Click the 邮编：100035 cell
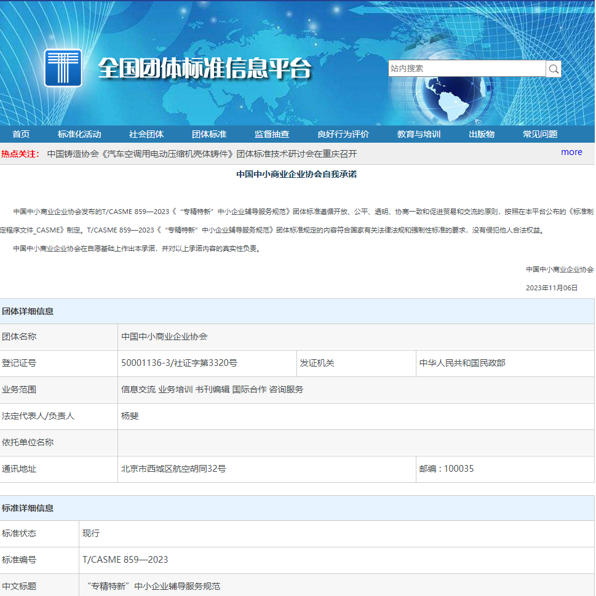This screenshot has width=596, height=596. click(505, 469)
